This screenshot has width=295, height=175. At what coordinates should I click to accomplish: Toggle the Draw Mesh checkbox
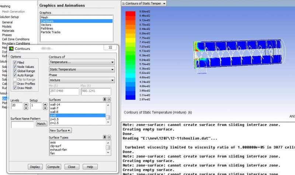pos(15,88)
